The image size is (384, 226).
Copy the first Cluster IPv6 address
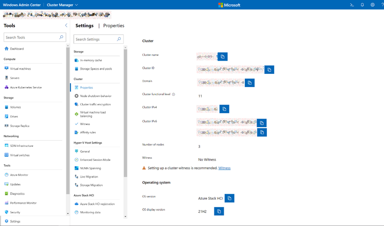click(x=262, y=123)
